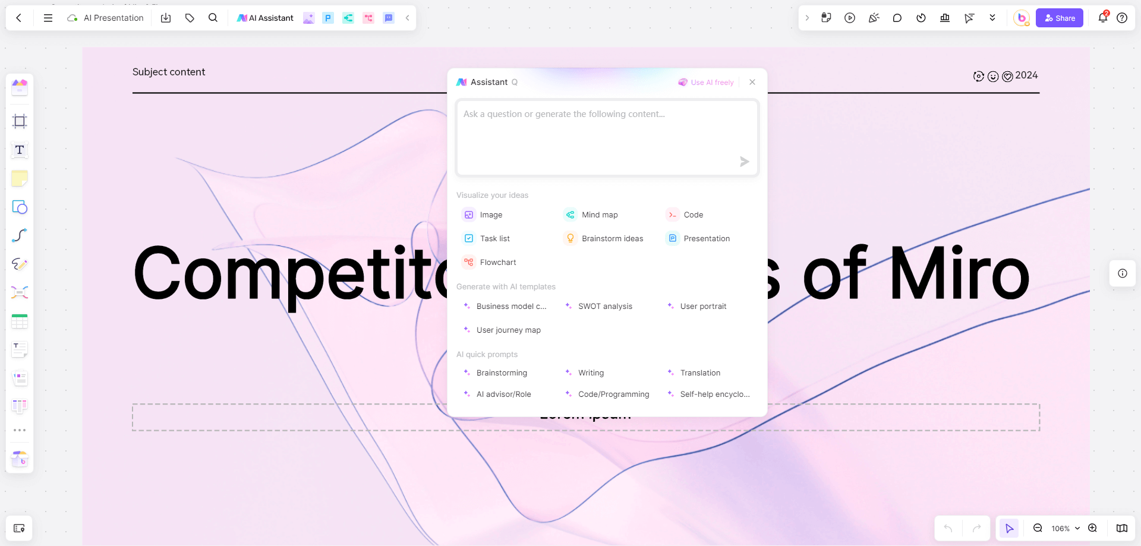Pick Brainstorming quick prompt

(496, 373)
